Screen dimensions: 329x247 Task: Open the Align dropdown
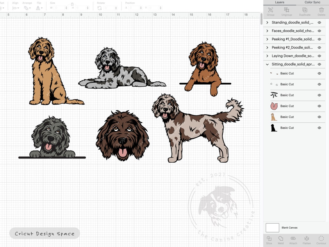click(15, 8)
